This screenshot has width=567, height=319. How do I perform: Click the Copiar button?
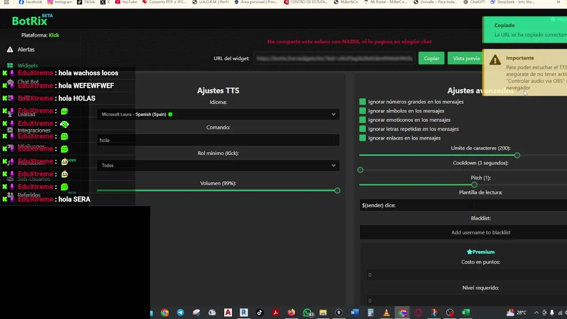point(431,58)
